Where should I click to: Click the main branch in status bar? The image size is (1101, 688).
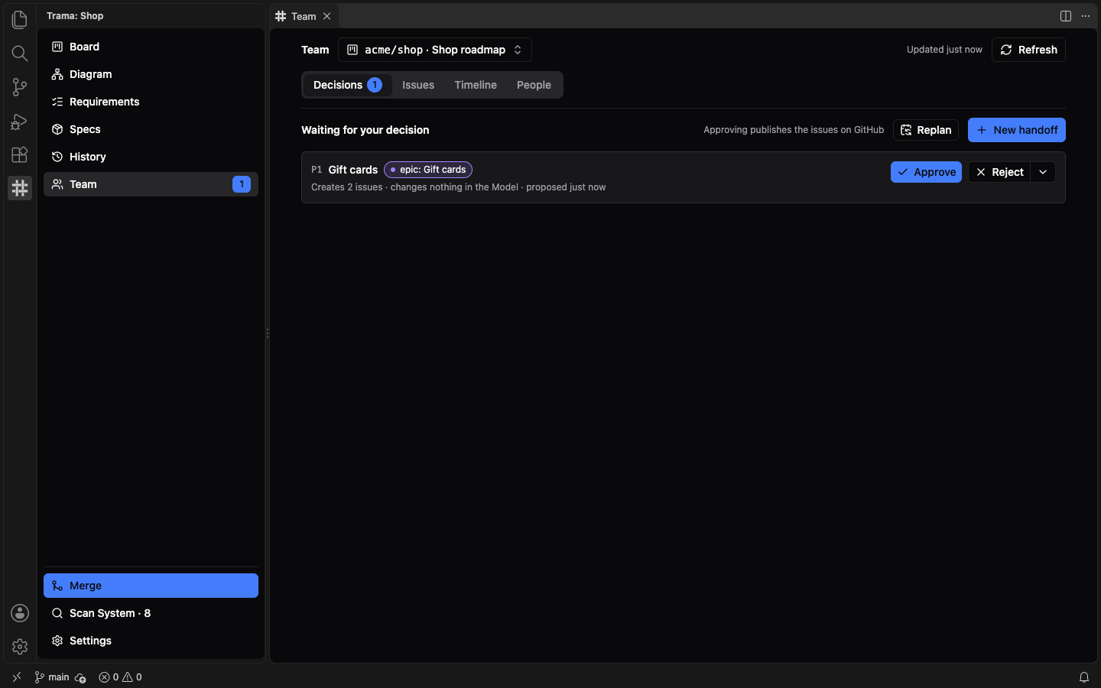[52, 677]
